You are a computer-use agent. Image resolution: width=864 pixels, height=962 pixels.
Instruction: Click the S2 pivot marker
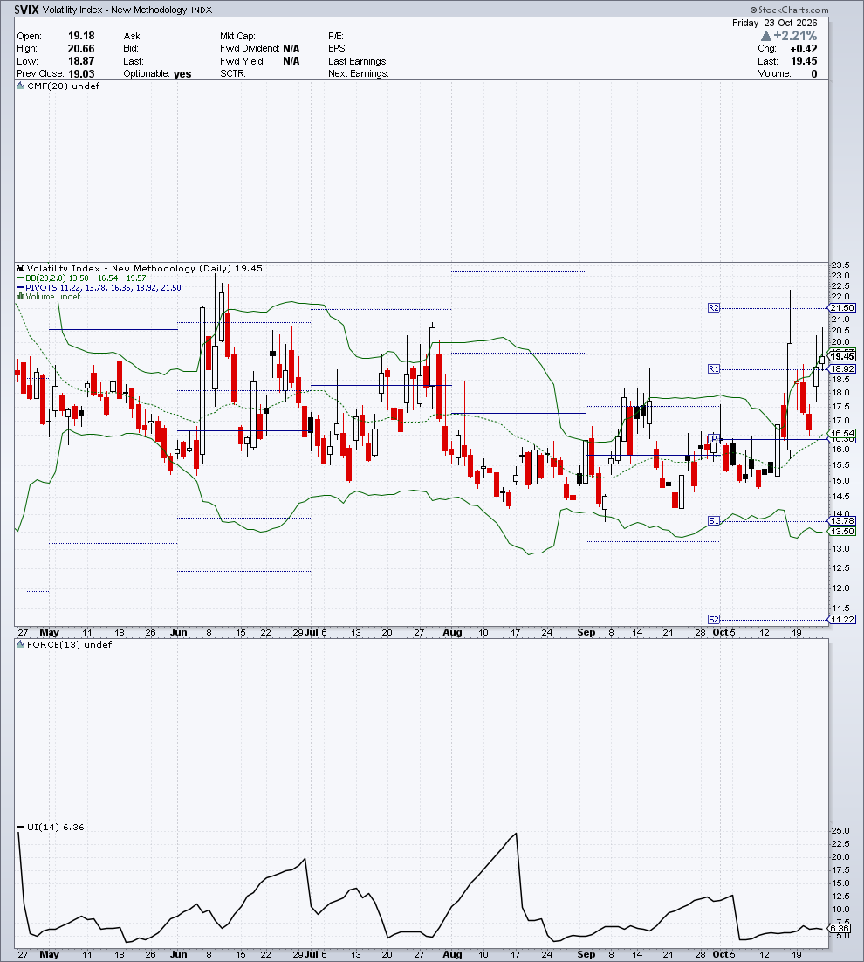click(713, 619)
